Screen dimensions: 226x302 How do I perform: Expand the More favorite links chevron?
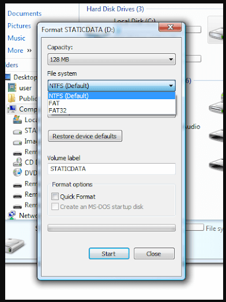click(29, 50)
